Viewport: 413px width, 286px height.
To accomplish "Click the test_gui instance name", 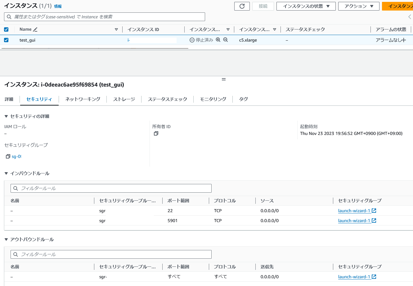I will (x=27, y=40).
